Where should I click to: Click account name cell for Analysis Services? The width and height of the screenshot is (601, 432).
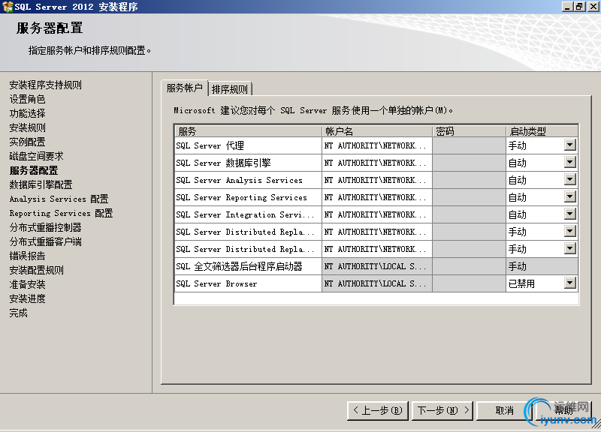[x=377, y=180]
